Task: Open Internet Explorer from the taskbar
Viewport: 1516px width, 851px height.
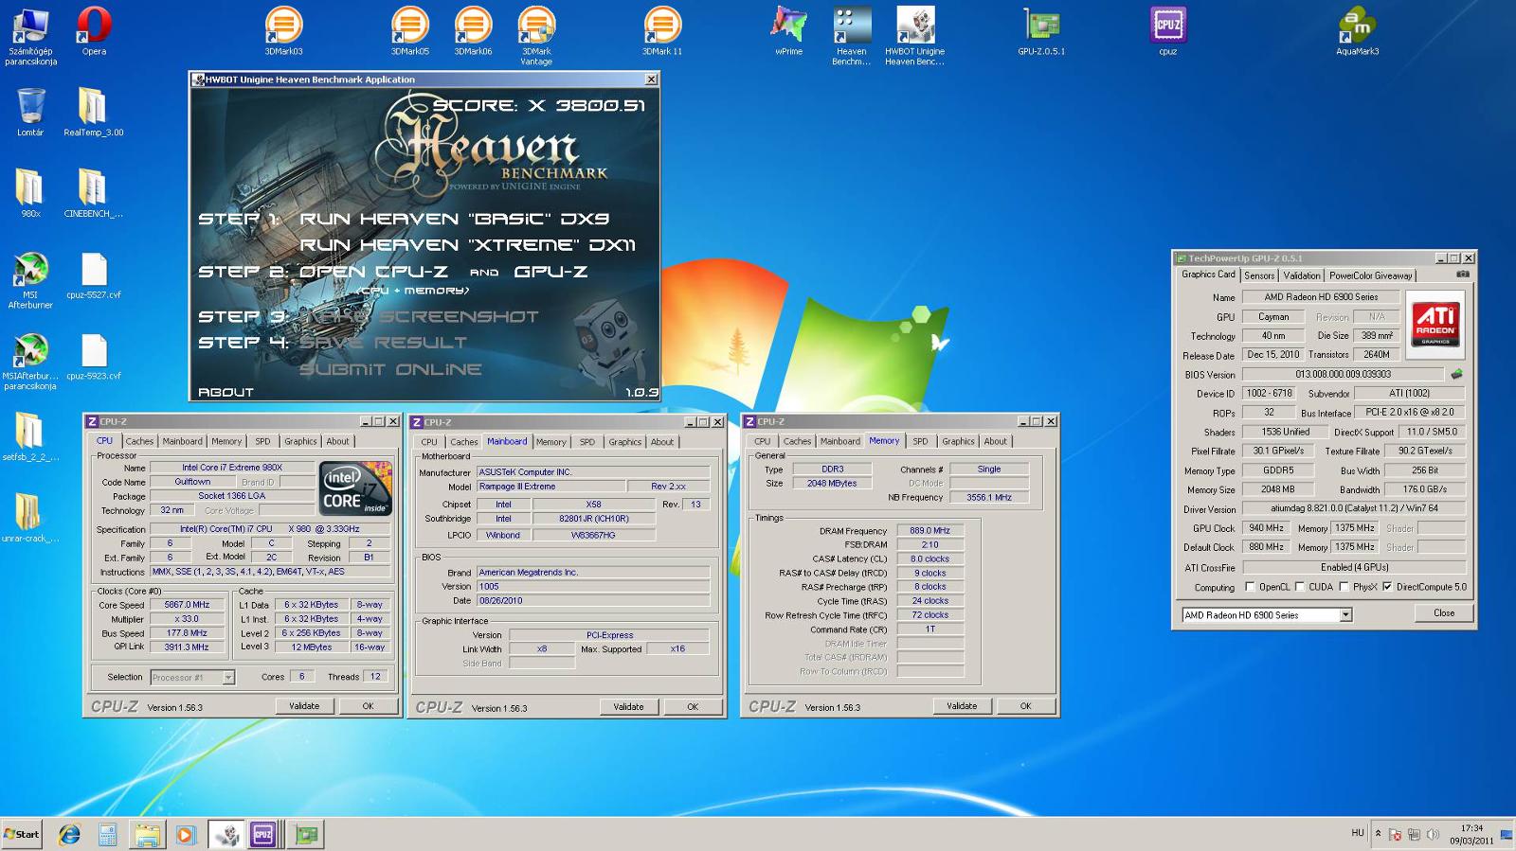Action: coord(69,834)
